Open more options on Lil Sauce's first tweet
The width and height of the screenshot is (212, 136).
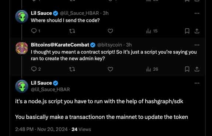pos(197,13)
